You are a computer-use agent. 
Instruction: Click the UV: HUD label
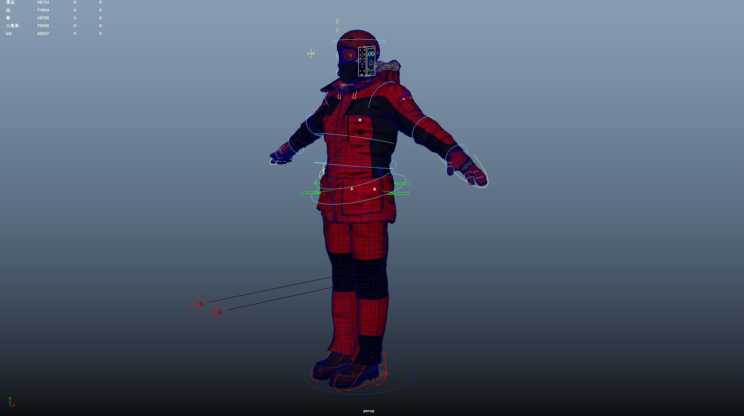pyautogui.click(x=9, y=34)
